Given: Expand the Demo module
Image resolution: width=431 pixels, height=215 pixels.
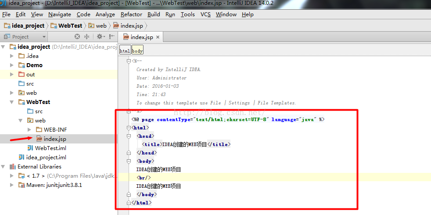Looking at the screenshot, I should pyautogui.click(x=11, y=65).
